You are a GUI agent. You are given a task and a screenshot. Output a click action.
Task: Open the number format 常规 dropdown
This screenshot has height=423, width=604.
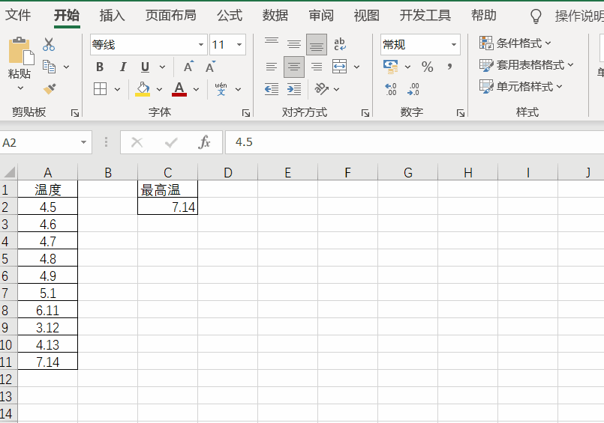pyautogui.click(x=454, y=45)
